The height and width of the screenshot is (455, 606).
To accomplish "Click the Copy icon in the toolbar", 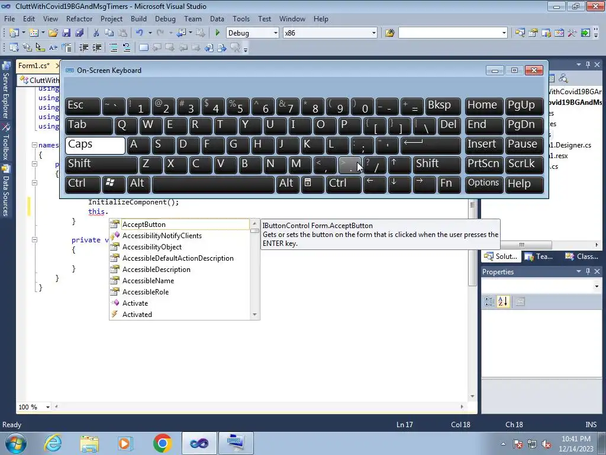I will (x=109, y=33).
